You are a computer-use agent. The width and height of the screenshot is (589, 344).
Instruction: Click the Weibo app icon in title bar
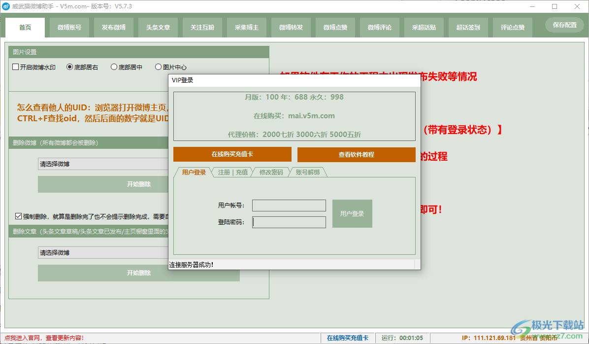click(x=6, y=6)
